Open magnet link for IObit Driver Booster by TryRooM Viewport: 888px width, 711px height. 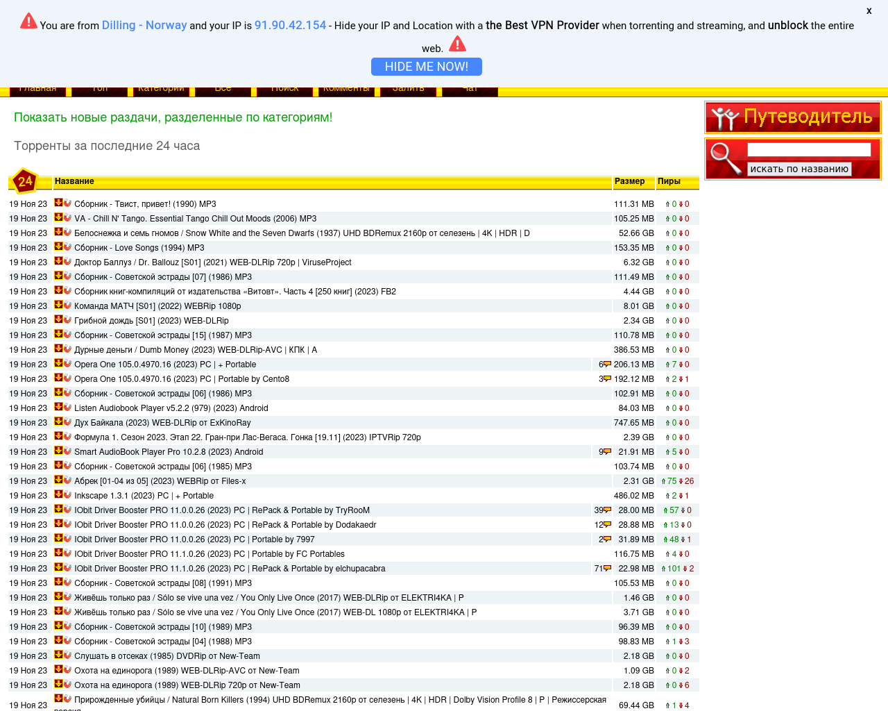(67, 510)
